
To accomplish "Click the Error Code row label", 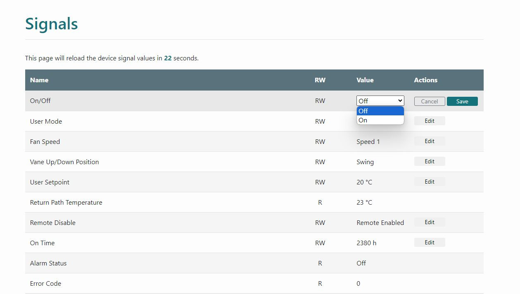I will pos(45,284).
